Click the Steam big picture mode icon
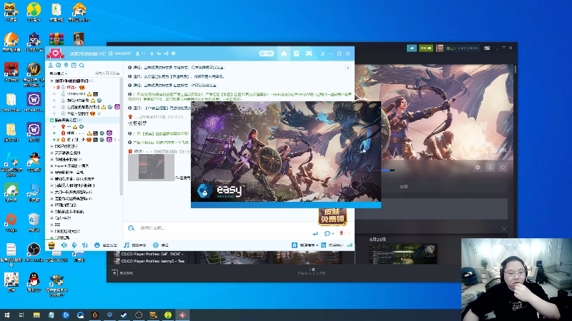The width and height of the screenshot is (572, 321). point(487,48)
